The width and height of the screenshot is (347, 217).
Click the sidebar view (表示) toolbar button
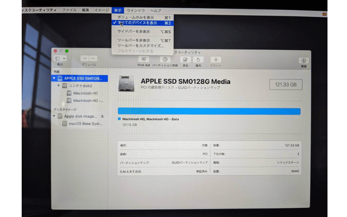pyautogui.click(x=60, y=59)
